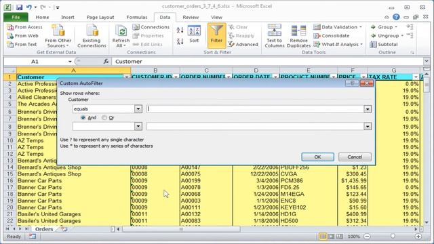
Task: Click the From Text icon
Action: [10, 44]
